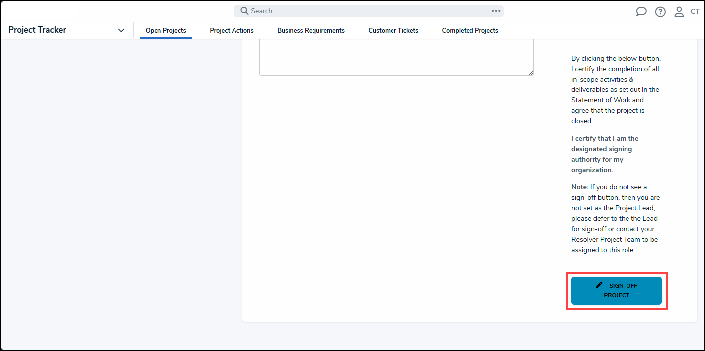Return to the Open Projects tab

click(x=165, y=30)
